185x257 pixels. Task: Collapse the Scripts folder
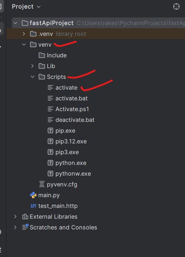click(x=33, y=77)
